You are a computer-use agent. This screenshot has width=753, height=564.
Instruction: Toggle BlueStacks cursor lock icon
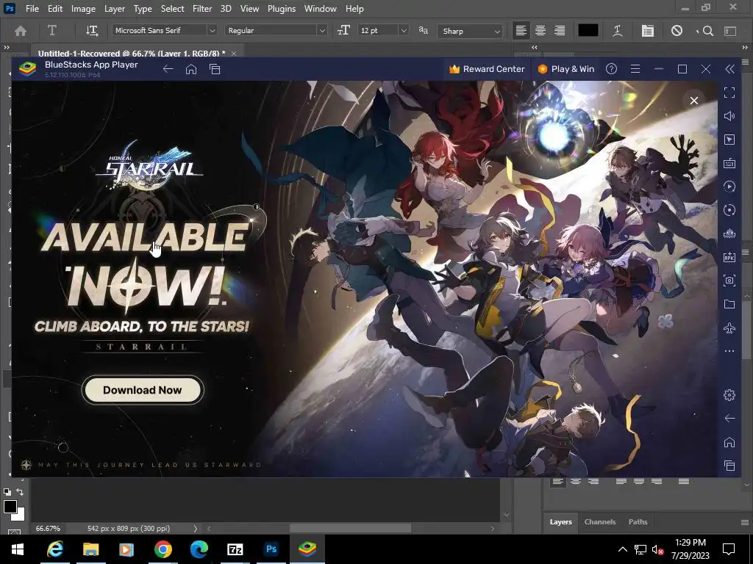(729, 139)
